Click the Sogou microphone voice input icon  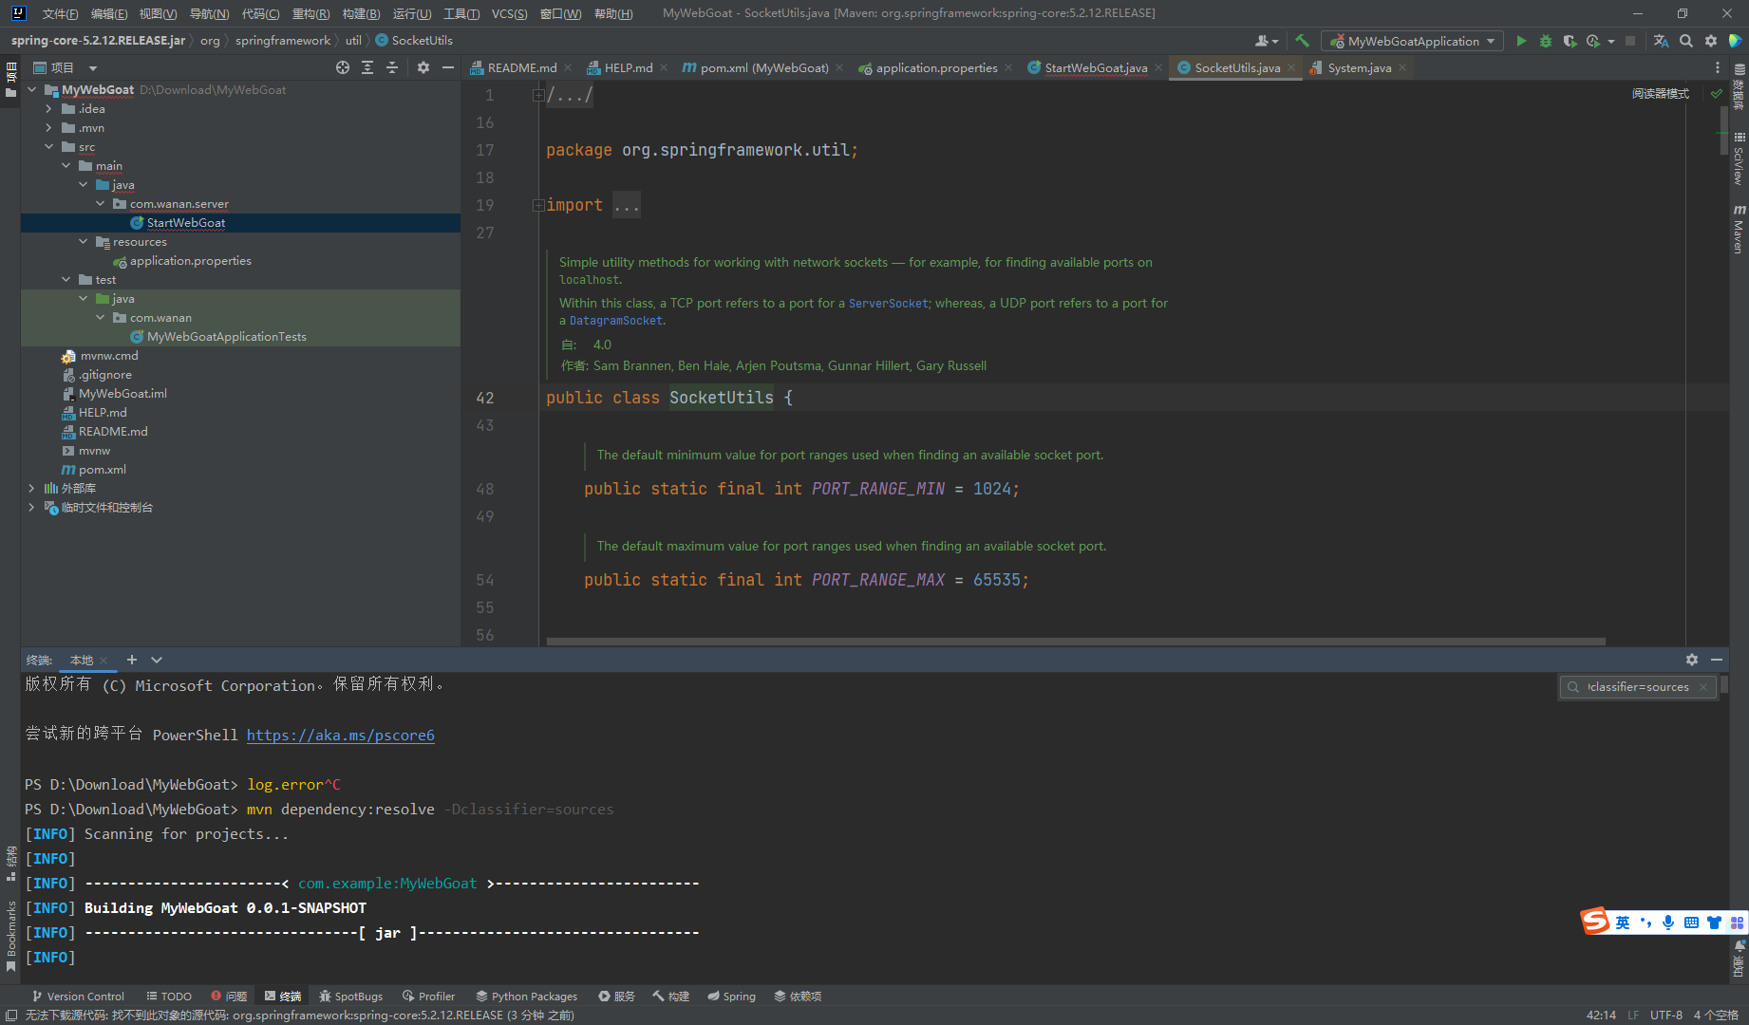[1668, 922]
